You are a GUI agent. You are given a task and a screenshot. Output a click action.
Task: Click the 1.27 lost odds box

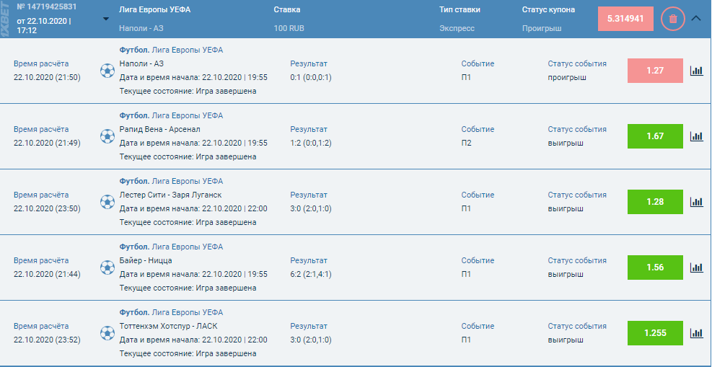pos(655,71)
